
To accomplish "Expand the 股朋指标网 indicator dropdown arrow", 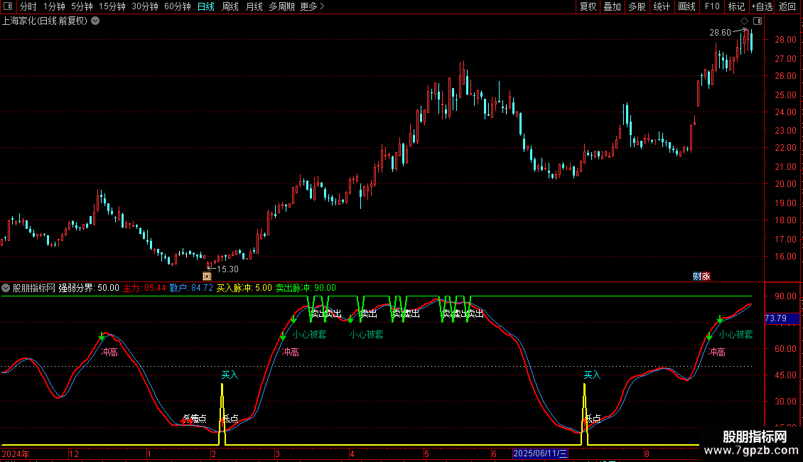I will pyautogui.click(x=6, y=288).
